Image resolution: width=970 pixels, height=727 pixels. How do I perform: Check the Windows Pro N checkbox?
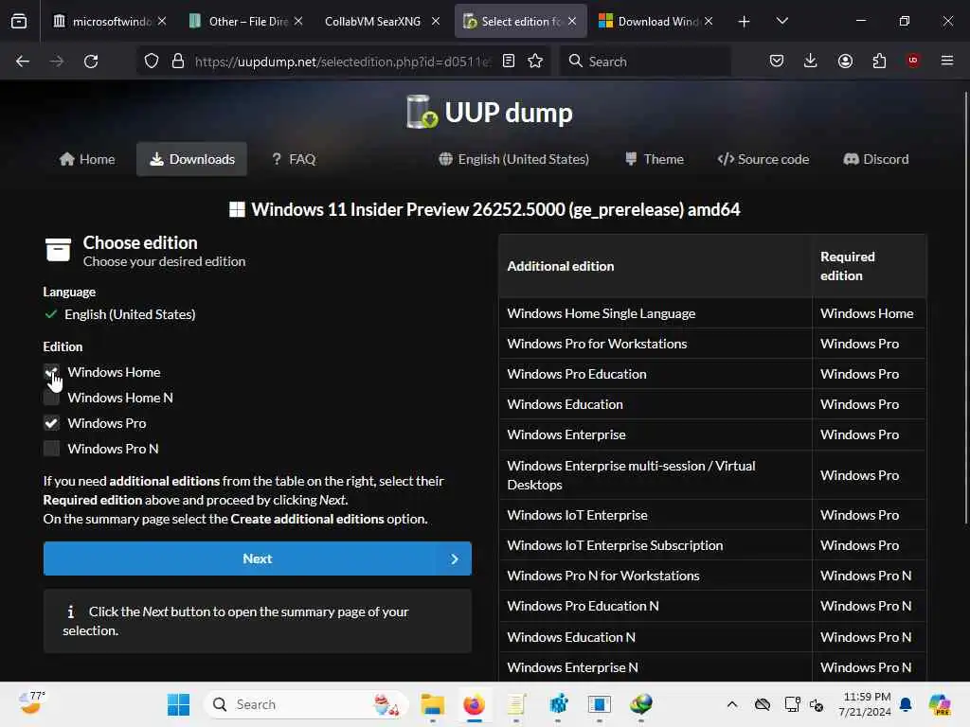point(51,449)
